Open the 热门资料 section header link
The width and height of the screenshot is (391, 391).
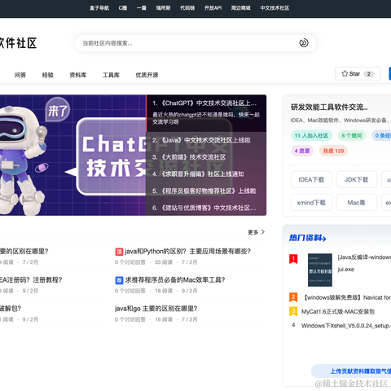point(307,238)
